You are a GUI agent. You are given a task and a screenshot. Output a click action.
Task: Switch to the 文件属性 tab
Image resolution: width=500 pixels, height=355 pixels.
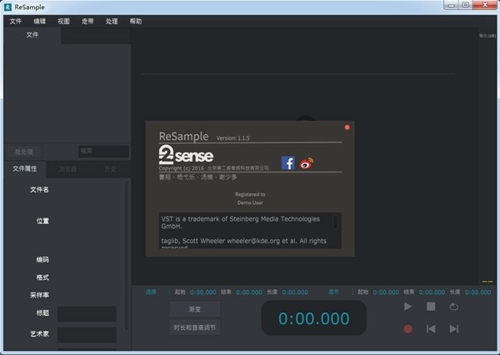[24, 169]
